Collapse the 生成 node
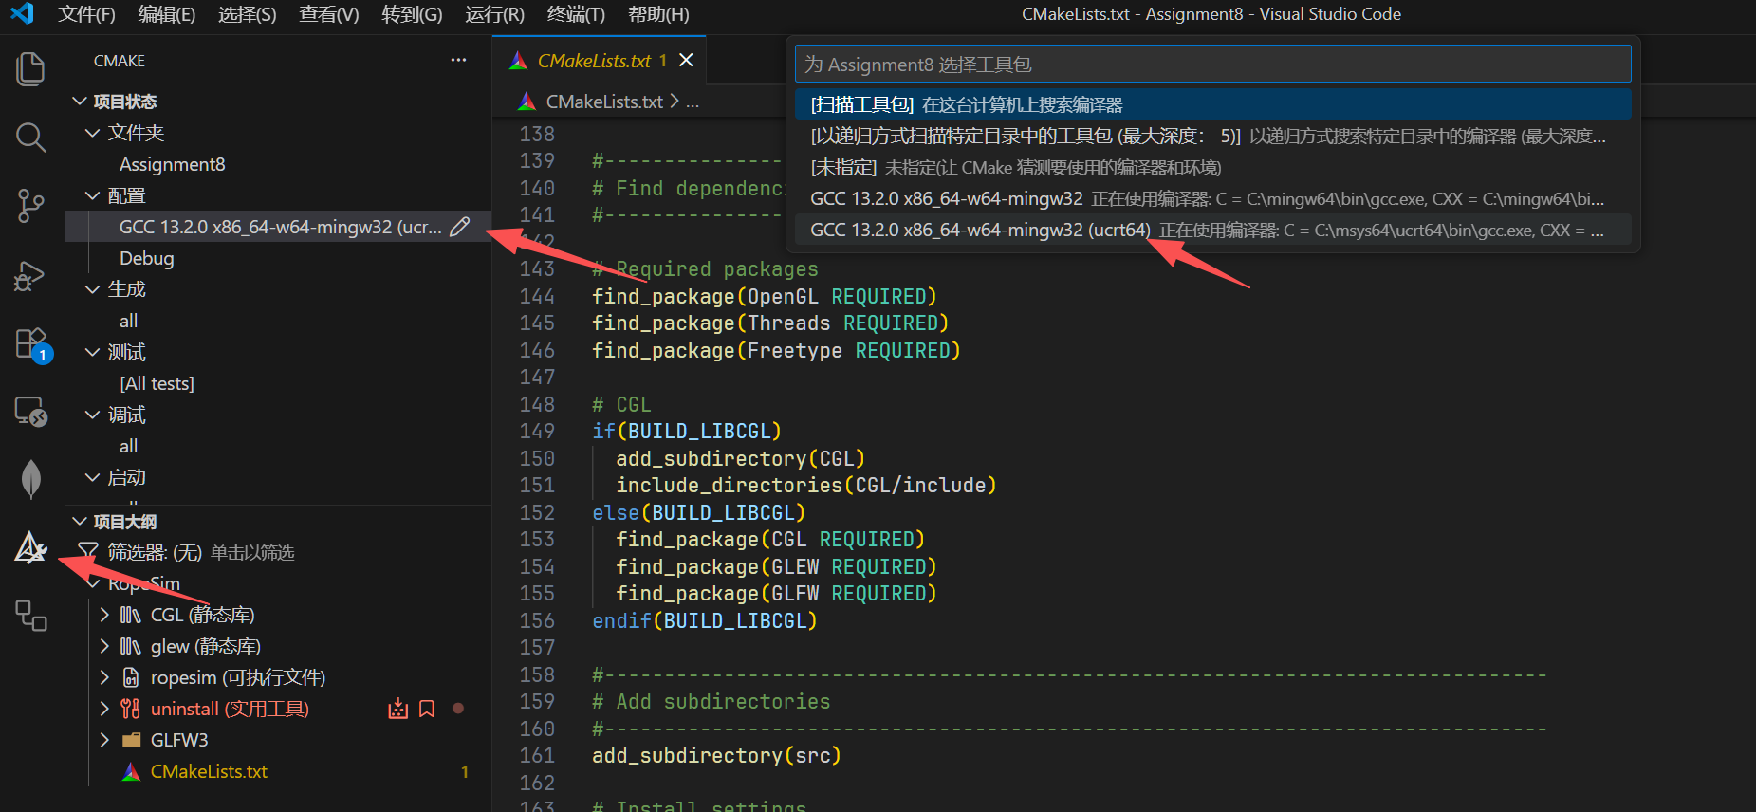 (x=92, y=288)
